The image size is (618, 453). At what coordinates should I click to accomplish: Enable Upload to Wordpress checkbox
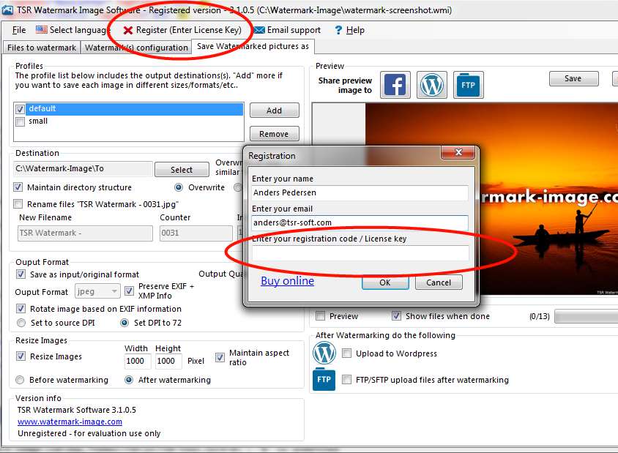click(x=346, y=353)
